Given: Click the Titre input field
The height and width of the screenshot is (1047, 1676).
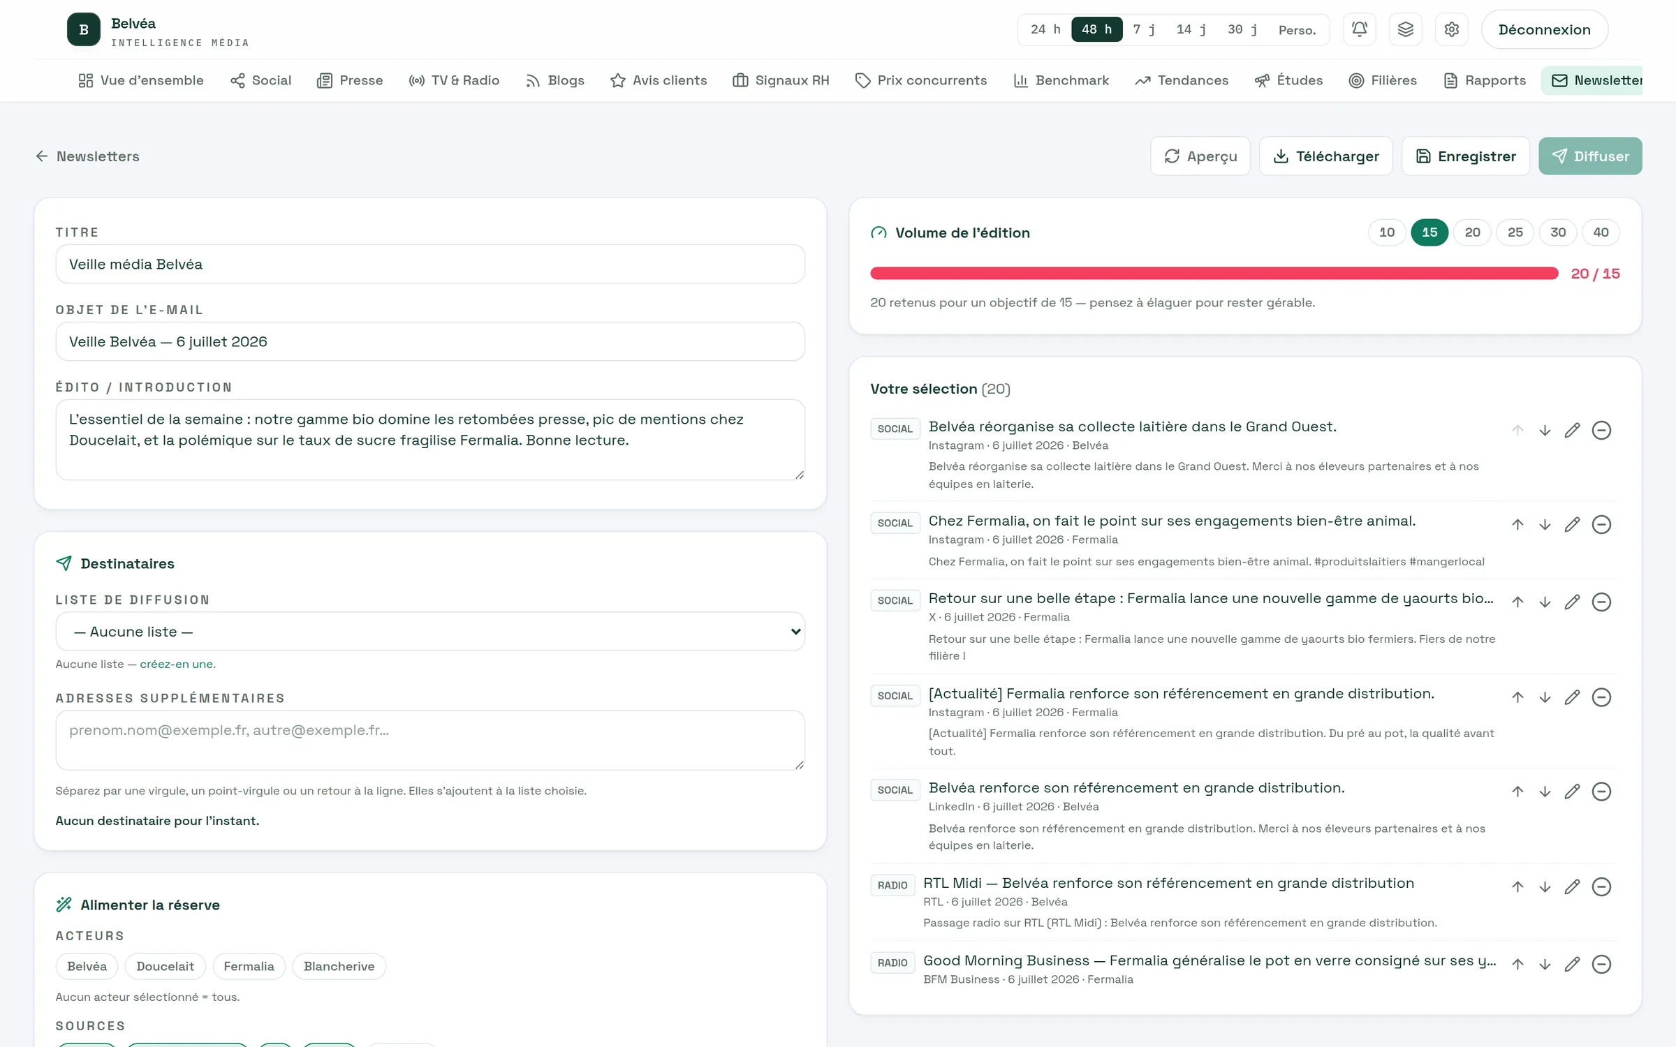Looking at the screenshot, I should [430, 265].
